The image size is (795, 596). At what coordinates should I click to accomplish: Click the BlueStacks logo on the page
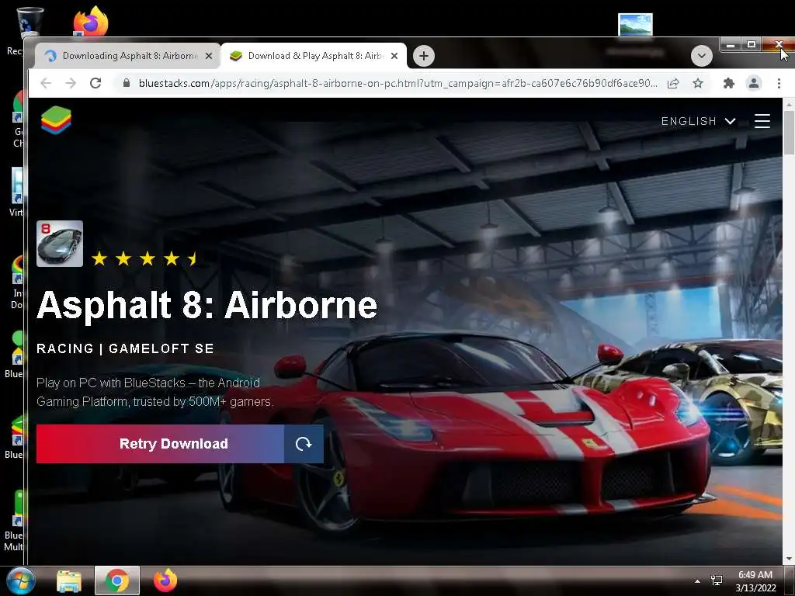pyautogui.click(x=56, y=120)
